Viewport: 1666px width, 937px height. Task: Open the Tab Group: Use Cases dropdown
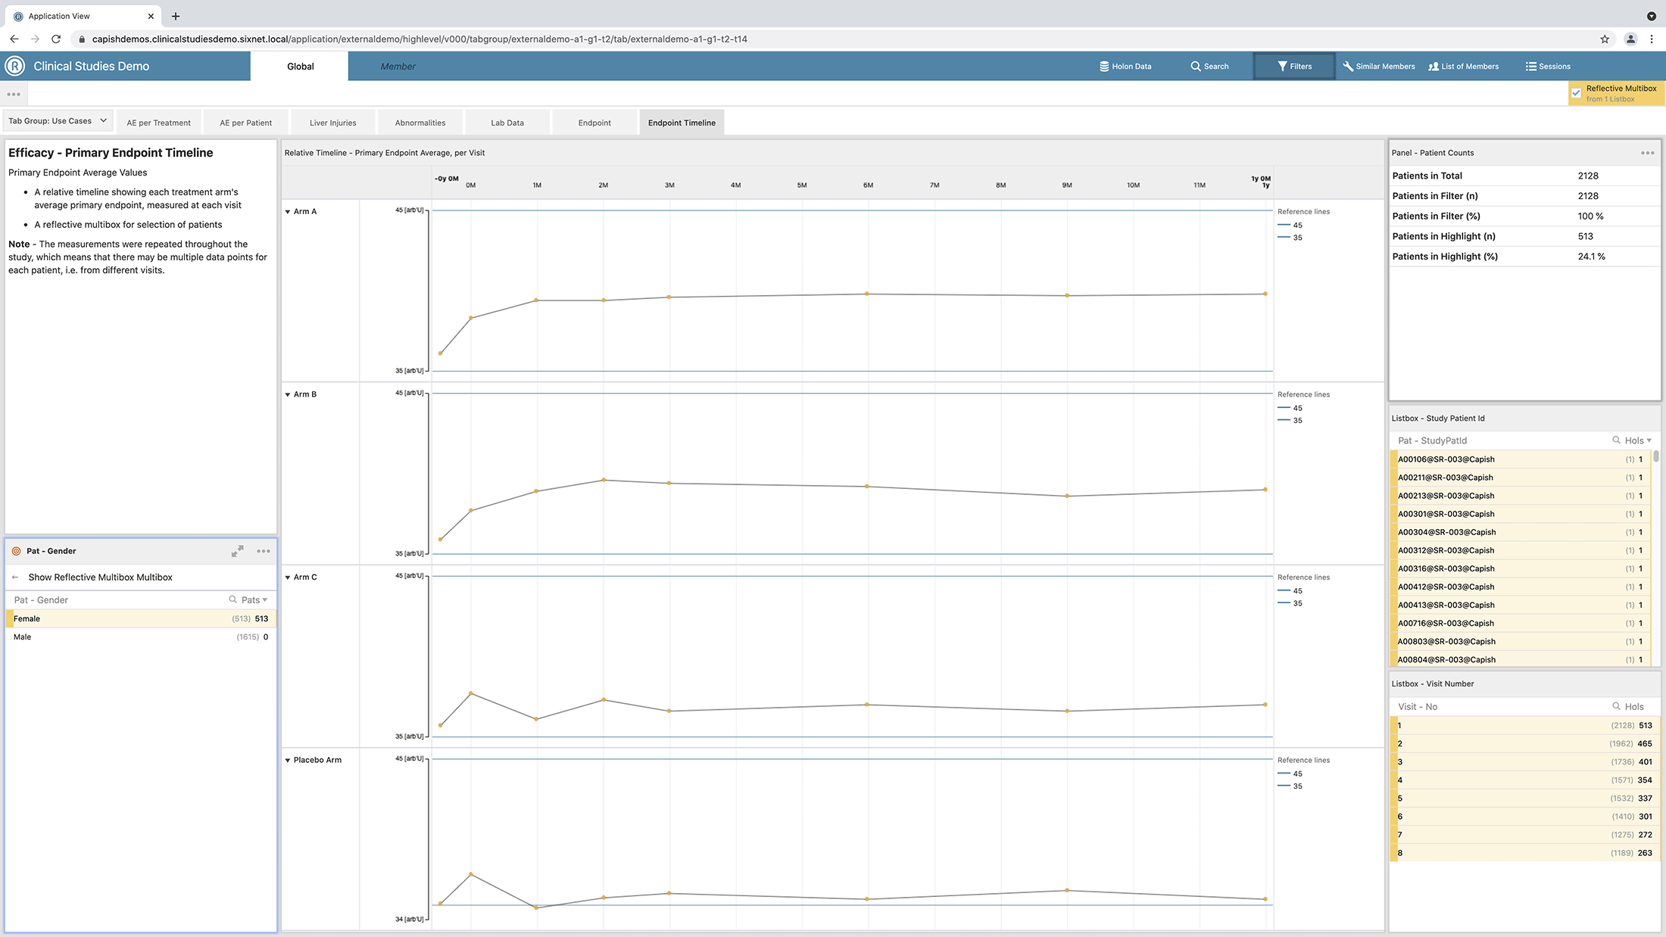pos(58,121)
